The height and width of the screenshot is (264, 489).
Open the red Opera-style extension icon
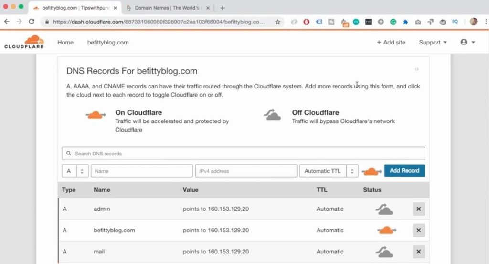click(x=306, y=22)
